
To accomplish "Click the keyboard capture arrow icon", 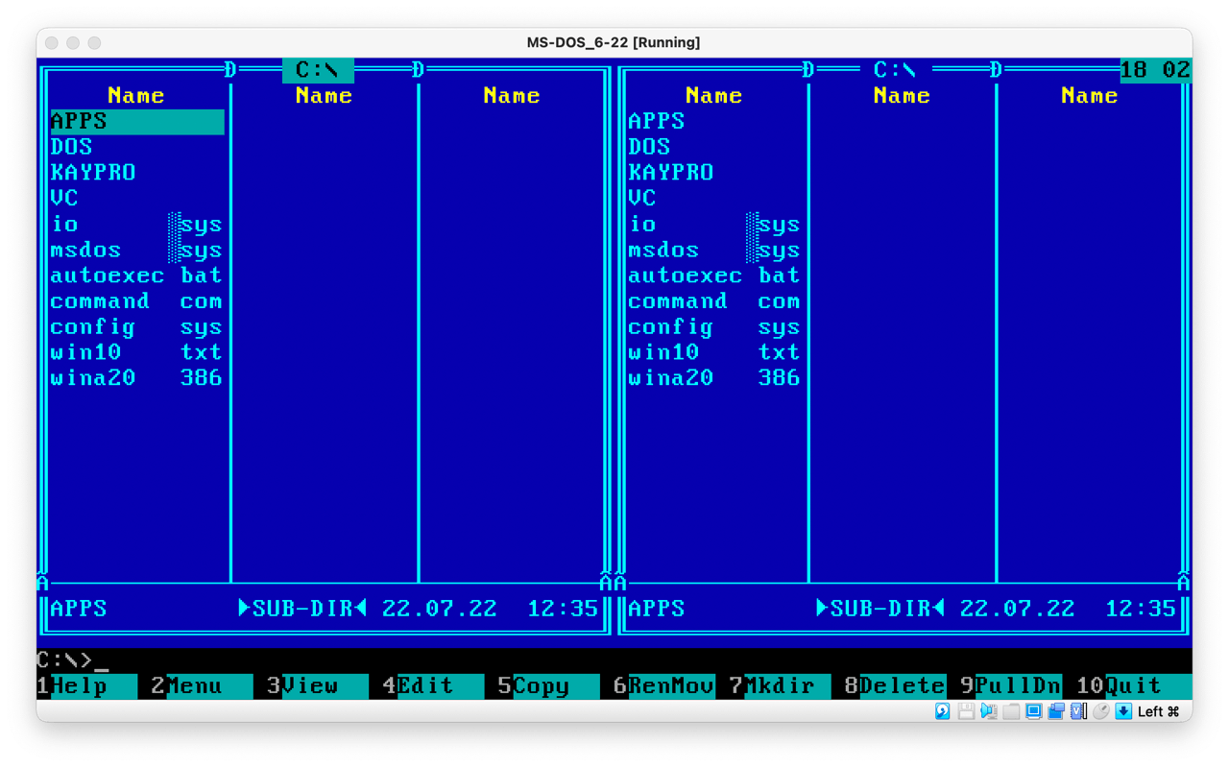I will coord(1122,711).
